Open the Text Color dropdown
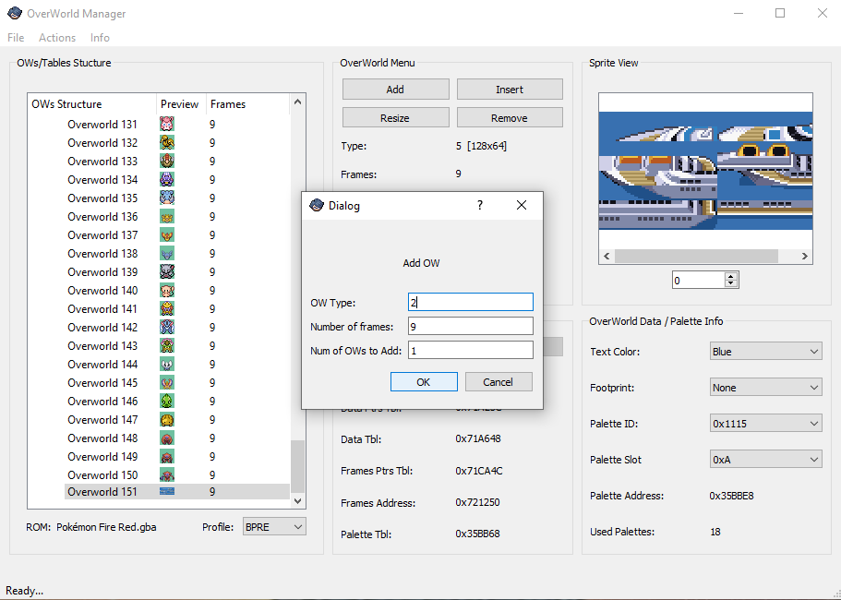The width and height of the screenshot is (841, 600). (x=765, y=352)
